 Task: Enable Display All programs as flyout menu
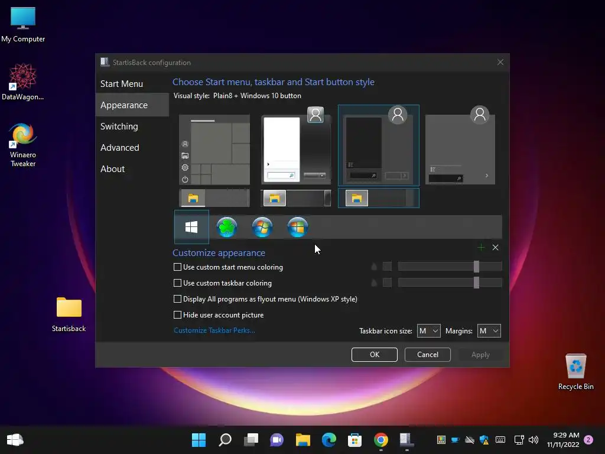(x=177, y=299)
